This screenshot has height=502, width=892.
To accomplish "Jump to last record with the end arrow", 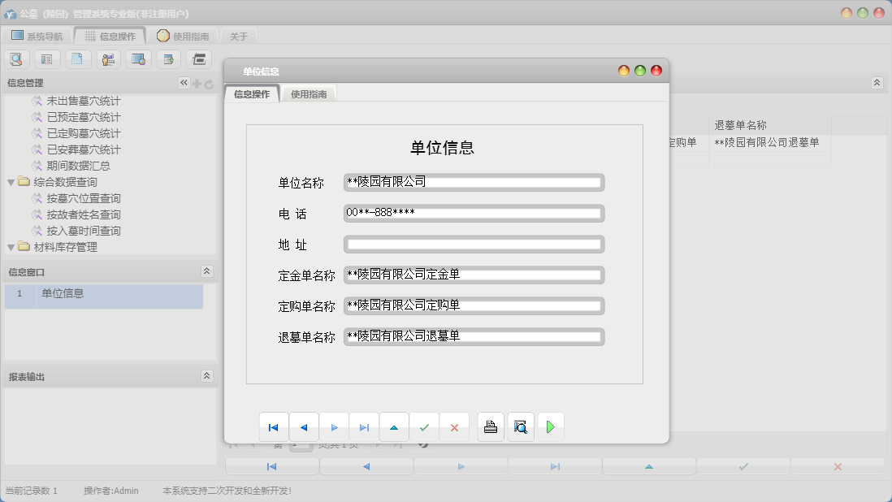I will click(364, 426).
